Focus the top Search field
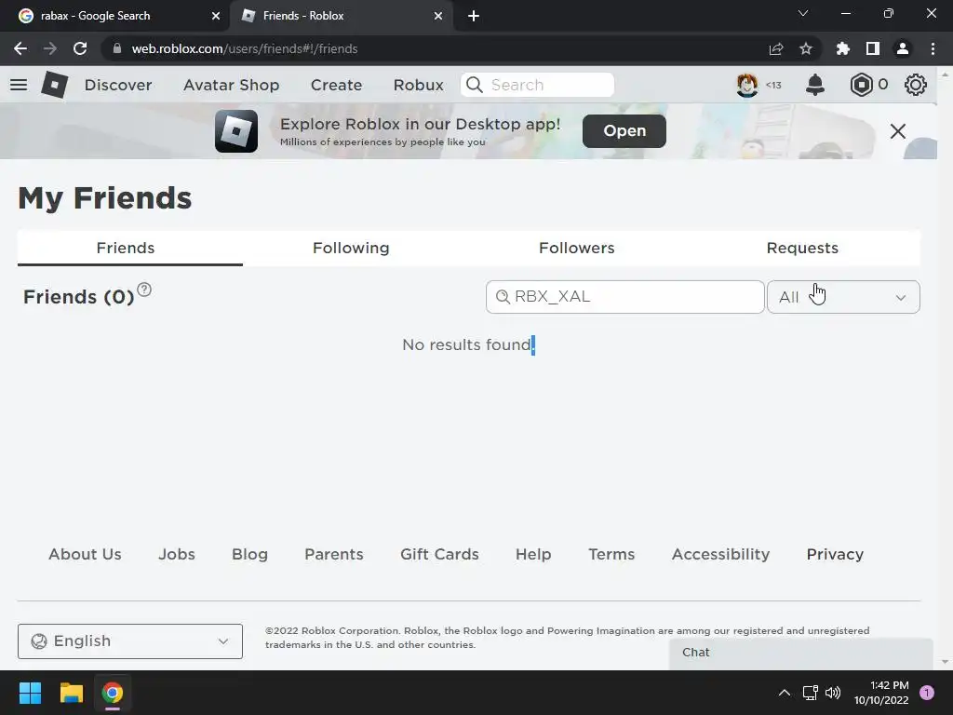Screen dimensions: 953x715 tap(537, 85)
